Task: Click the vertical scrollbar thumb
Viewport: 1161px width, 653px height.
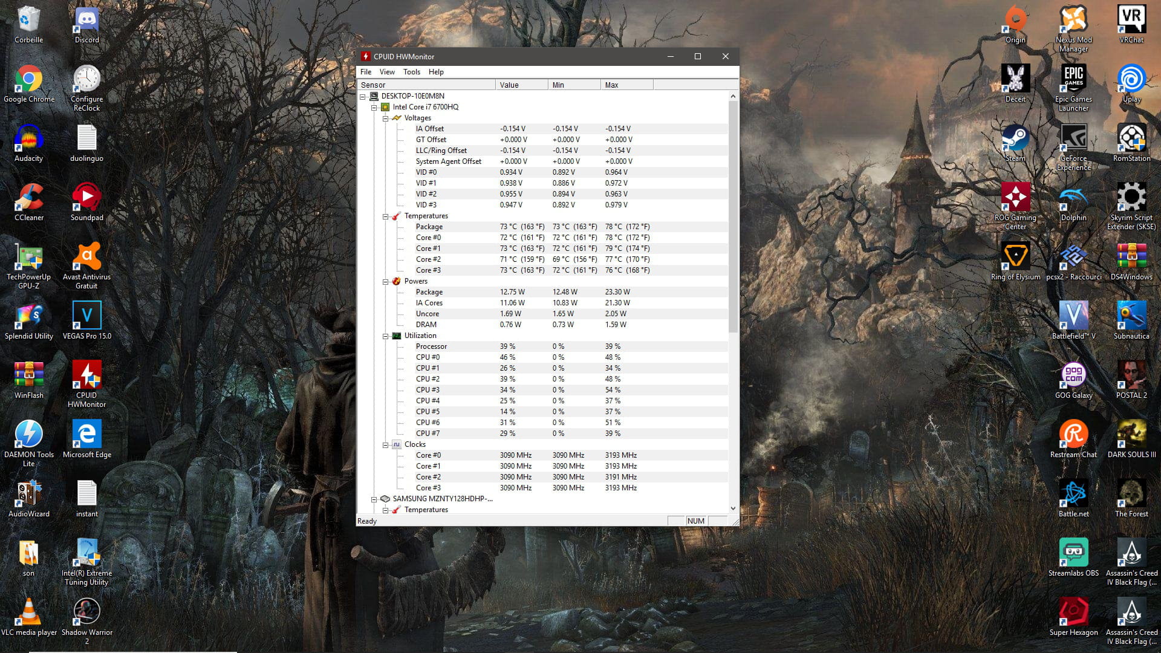Action: (733, 216)
